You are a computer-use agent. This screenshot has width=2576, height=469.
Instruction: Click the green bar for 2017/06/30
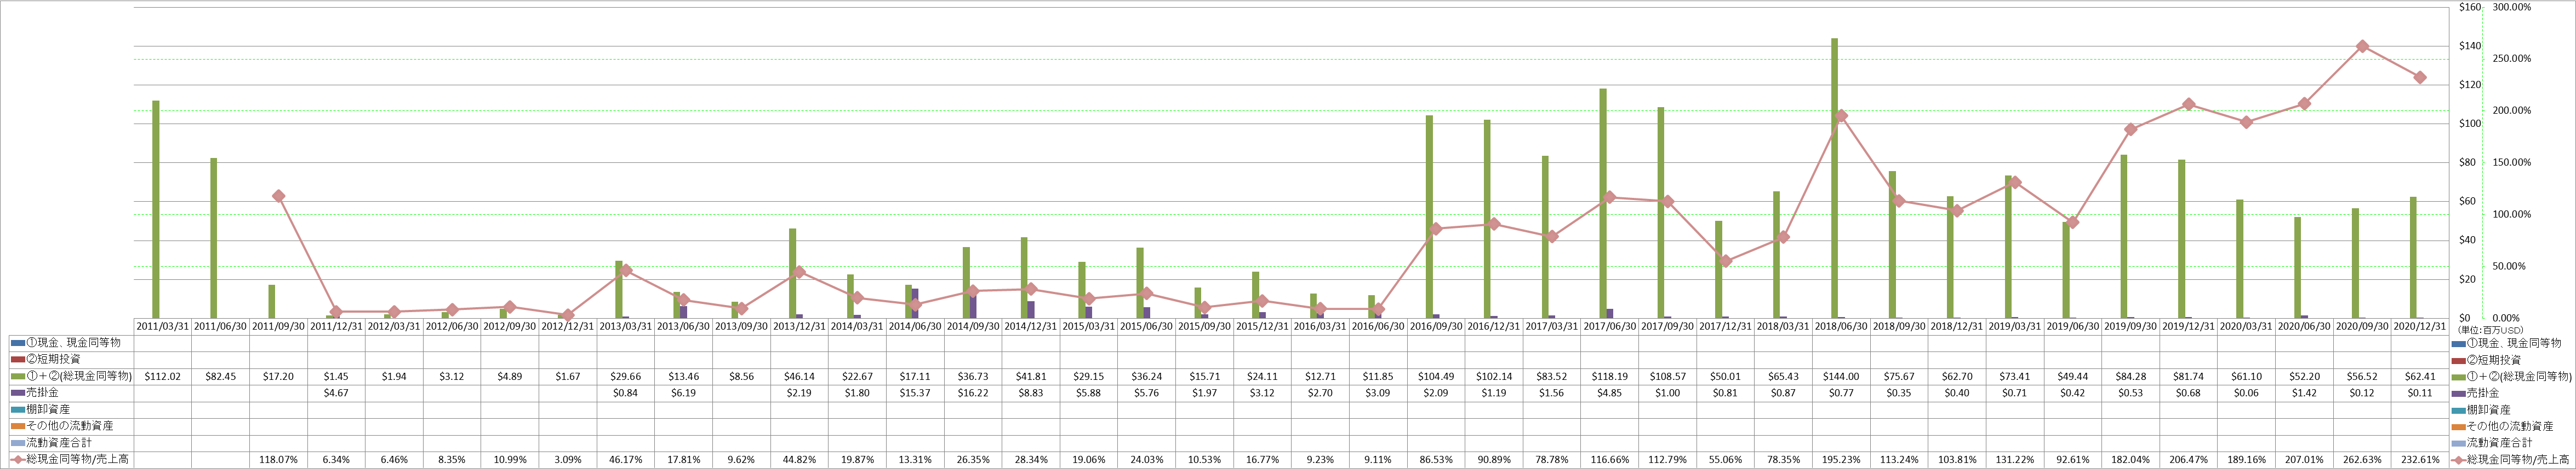1603,203
